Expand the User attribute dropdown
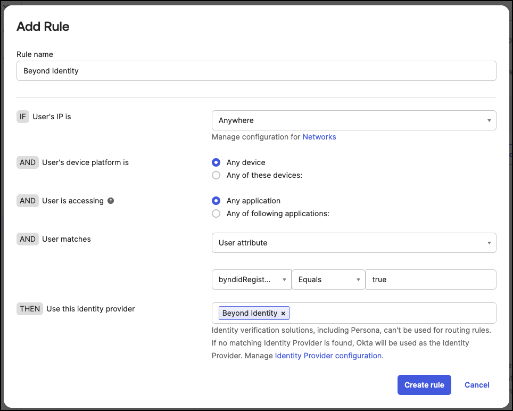 pyautogui.click(x=353, y=243)
